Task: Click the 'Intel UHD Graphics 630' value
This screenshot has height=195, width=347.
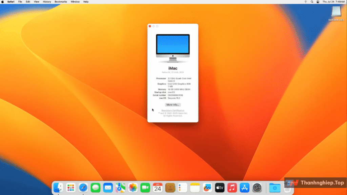Action: [x=179, y=84]
